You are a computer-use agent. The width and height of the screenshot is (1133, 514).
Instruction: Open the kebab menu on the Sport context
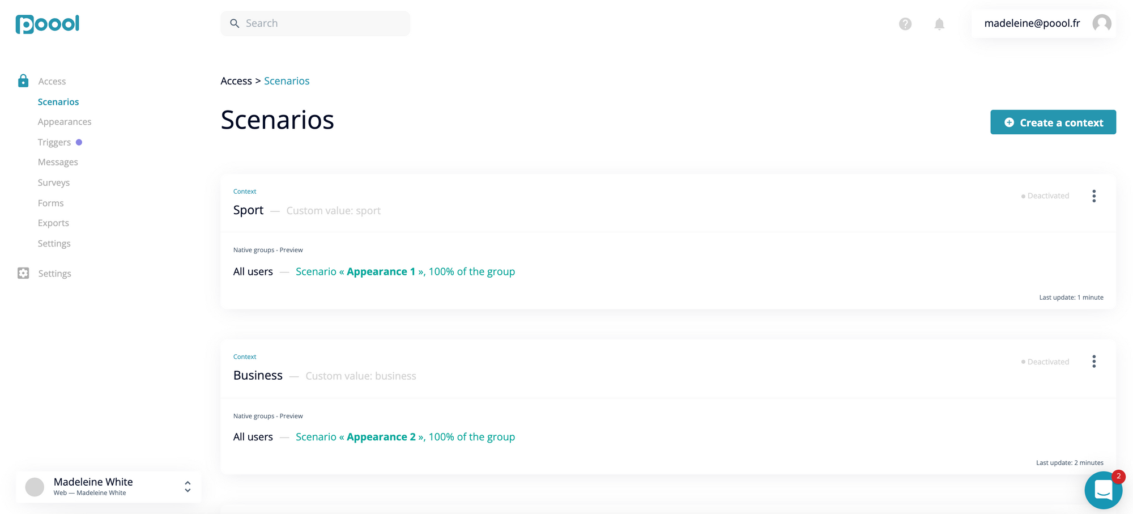coord(1094,196)
